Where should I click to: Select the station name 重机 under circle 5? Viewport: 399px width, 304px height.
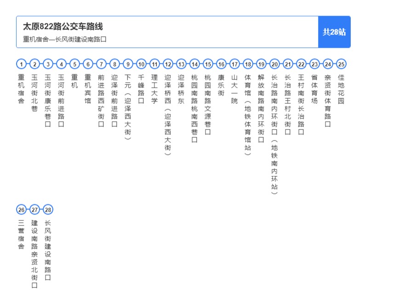coord(74,81)
